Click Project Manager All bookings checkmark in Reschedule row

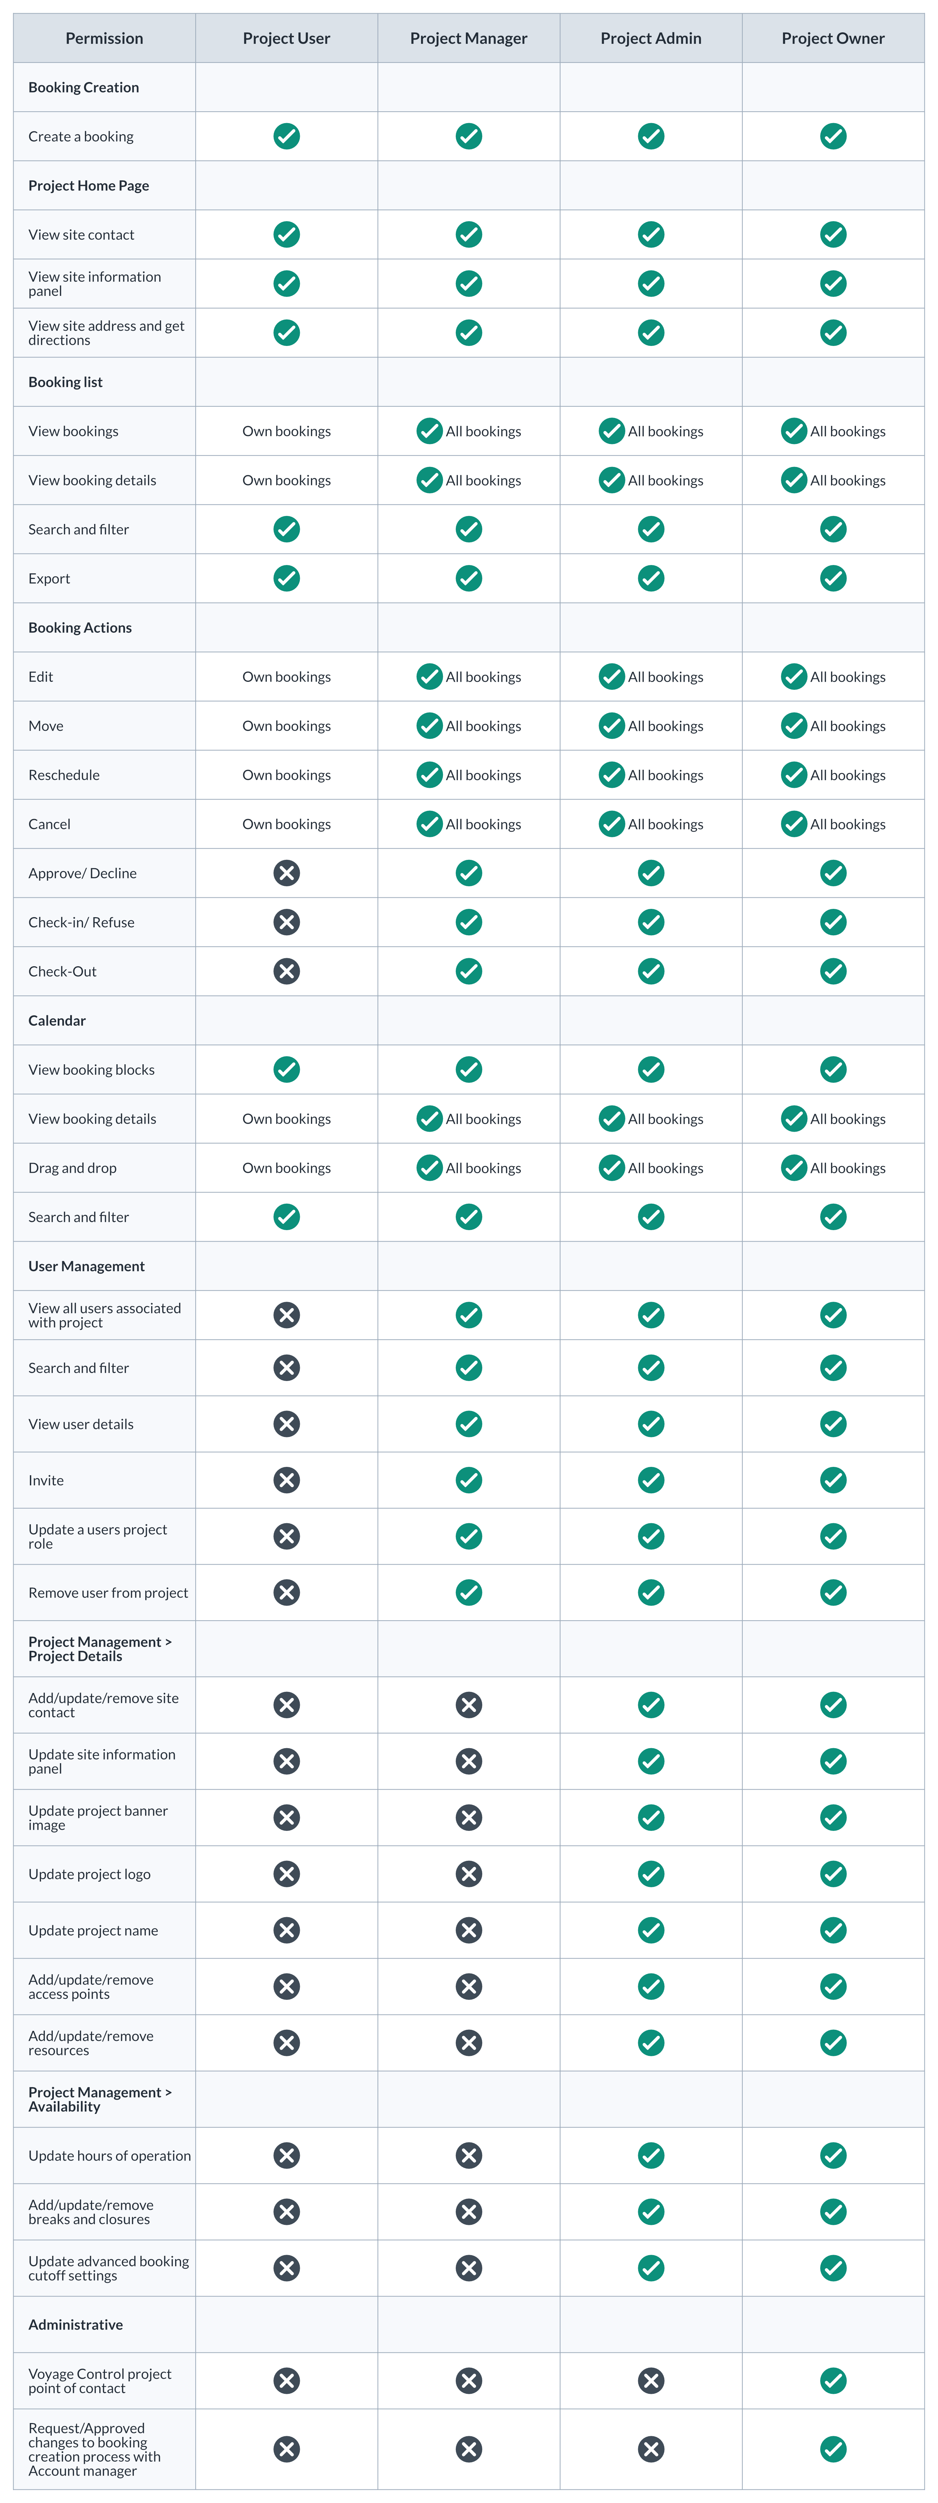[429, 774]
